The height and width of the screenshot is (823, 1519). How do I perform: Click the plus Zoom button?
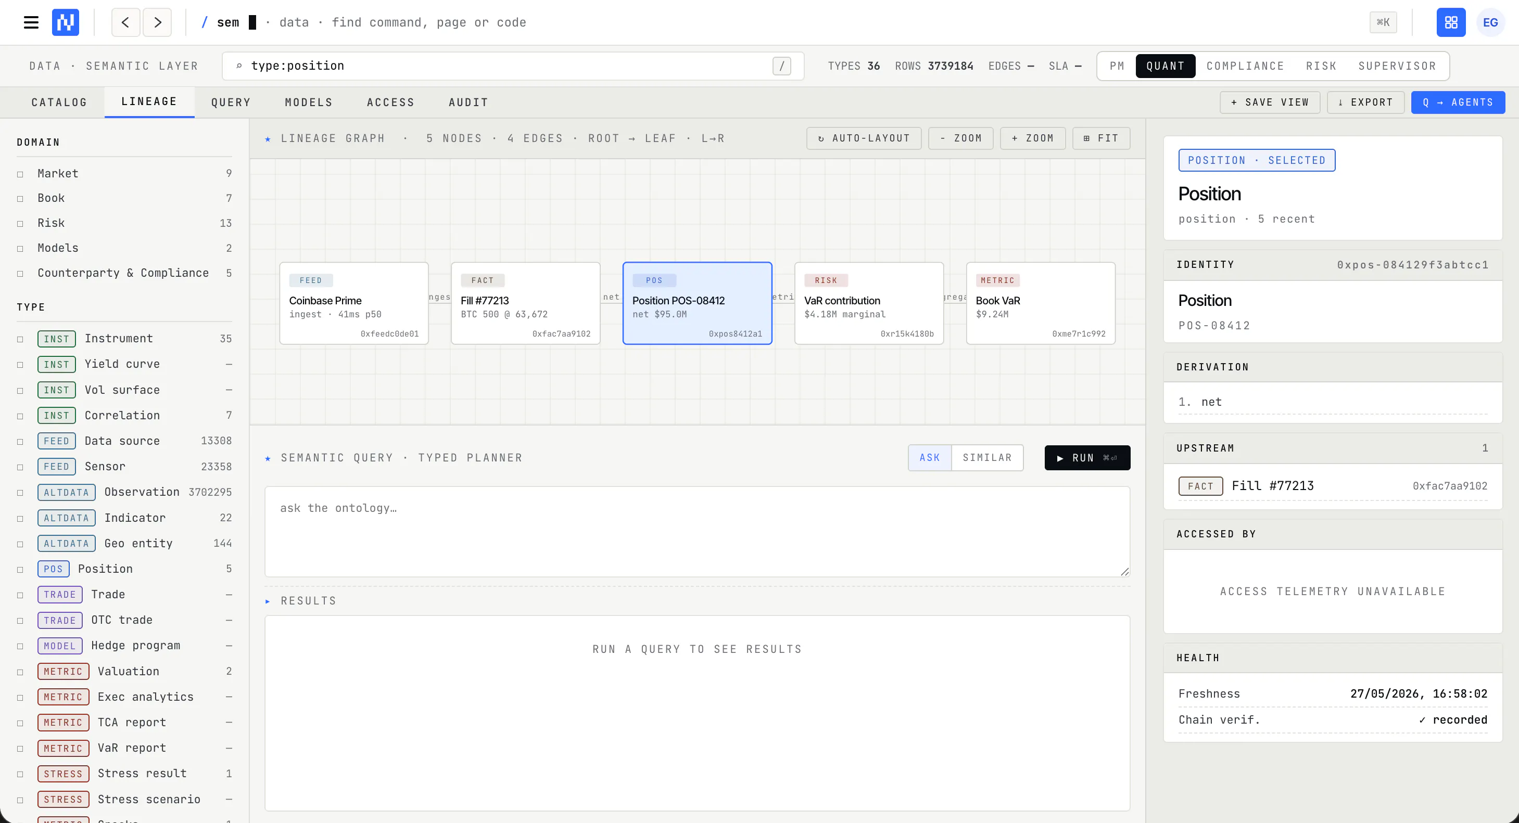point(1032,138)
